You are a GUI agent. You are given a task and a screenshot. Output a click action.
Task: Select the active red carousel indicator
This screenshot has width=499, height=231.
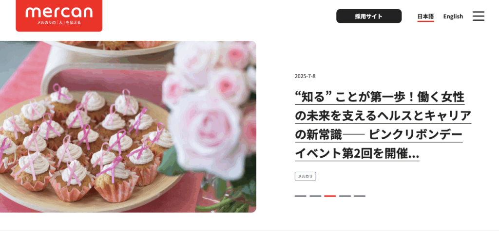coord(330,196)
